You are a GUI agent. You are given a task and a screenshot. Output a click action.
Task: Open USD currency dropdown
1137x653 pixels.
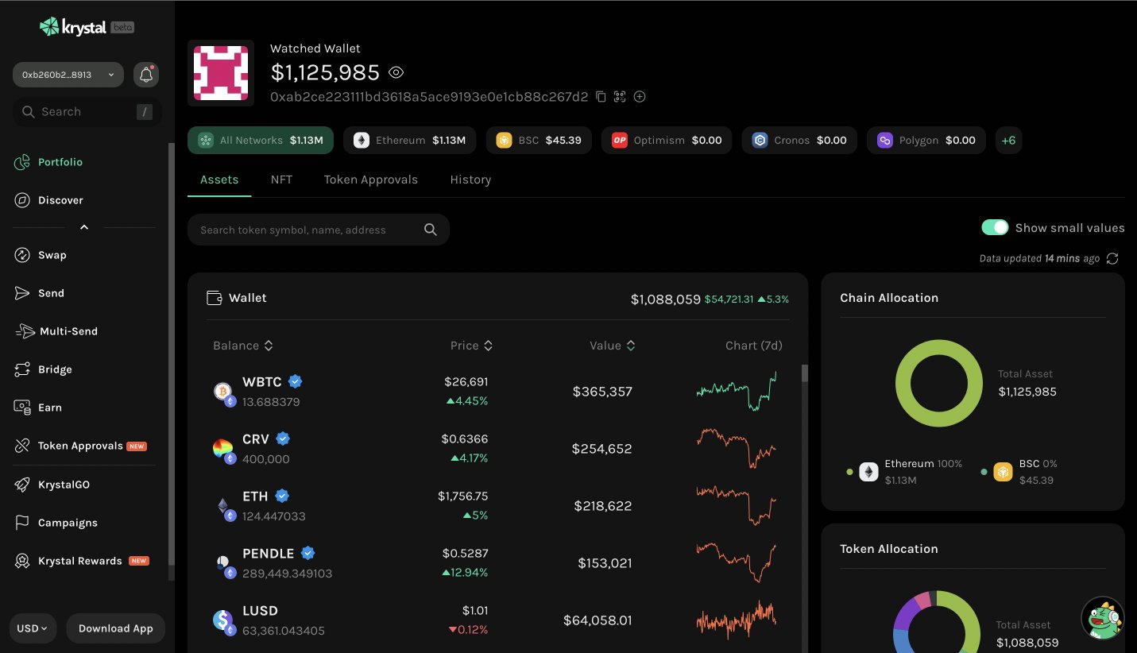click(33, 628)
